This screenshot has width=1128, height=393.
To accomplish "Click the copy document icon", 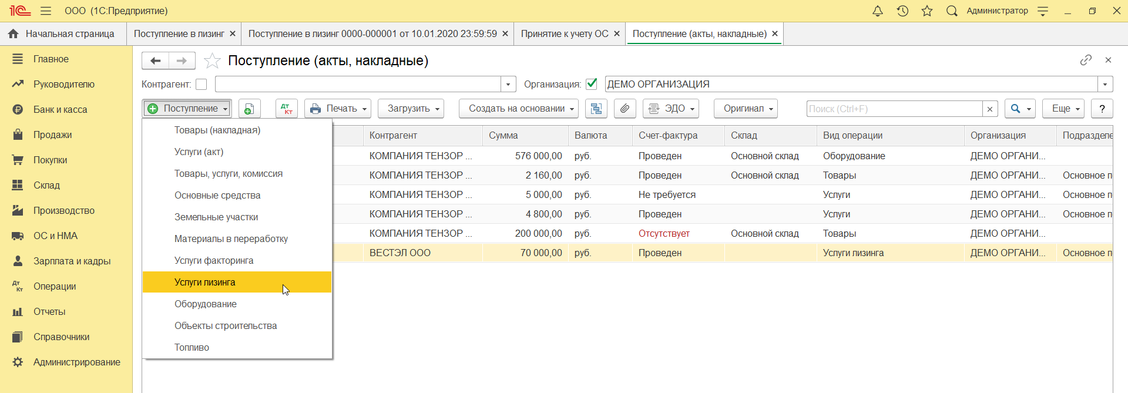I will tap(250, 109).
